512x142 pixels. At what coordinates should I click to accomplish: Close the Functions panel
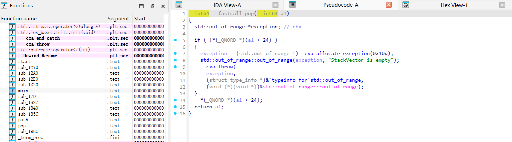pyautogui.click(x=163, y=6)
